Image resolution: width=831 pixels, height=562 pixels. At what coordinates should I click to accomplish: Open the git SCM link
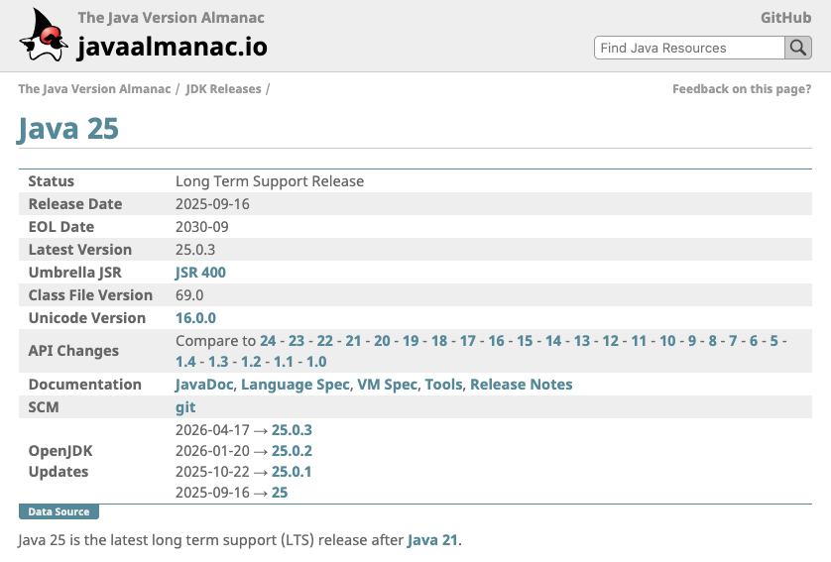click(185, 407)
